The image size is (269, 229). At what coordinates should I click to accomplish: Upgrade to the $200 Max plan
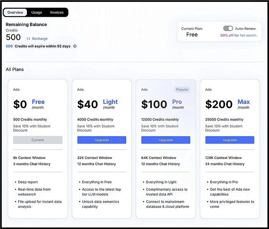click(230, 140)
